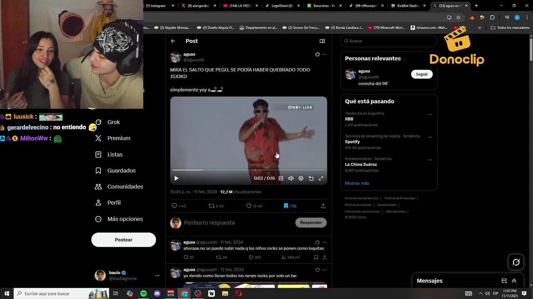
Task: Open the Opera browser from taskbar
Action: tap(239, 294)
